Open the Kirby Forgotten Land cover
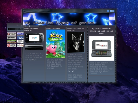Image resolution: width=138 pixels, height=103 pixels. [56, 44]
